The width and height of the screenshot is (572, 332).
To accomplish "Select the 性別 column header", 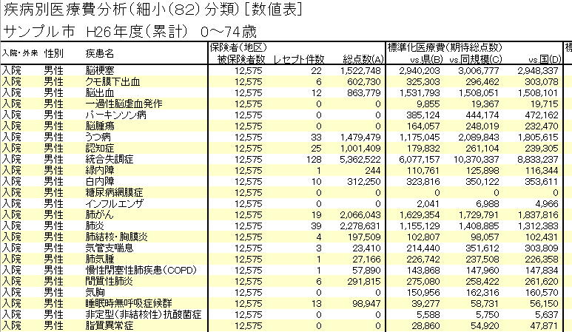I will point(53,53).
